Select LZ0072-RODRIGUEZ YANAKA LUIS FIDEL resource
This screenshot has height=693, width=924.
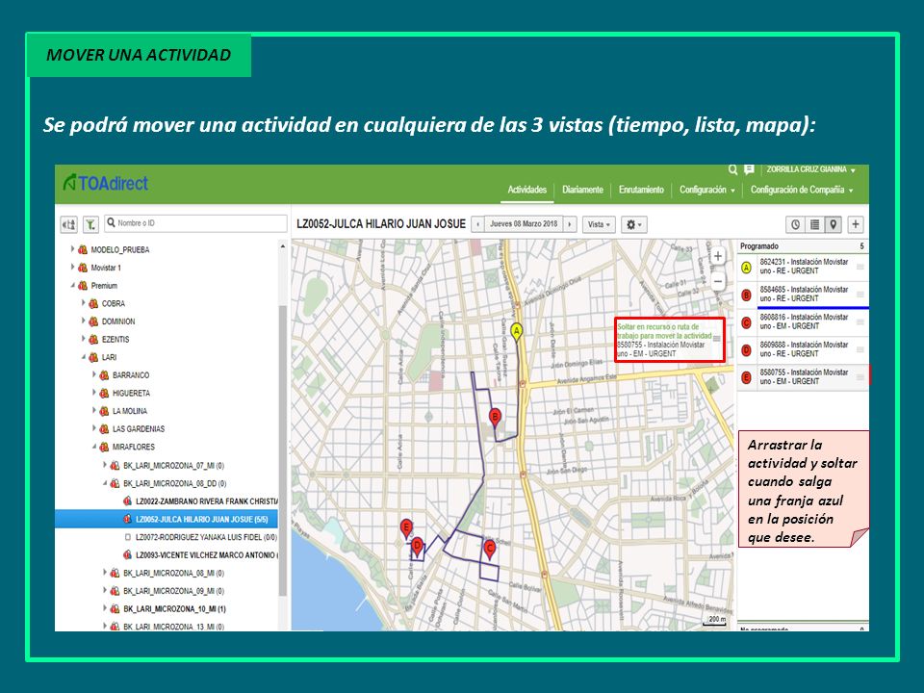(206, 537)
